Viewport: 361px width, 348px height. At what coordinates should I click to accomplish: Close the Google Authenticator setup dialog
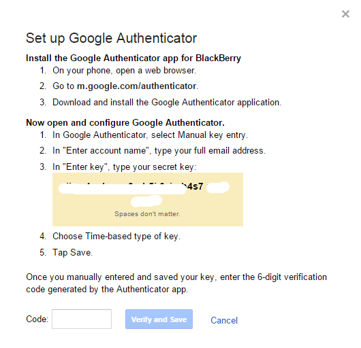tap(345, 14)
